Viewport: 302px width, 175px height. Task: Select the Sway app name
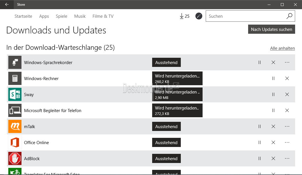coord(29,95)
